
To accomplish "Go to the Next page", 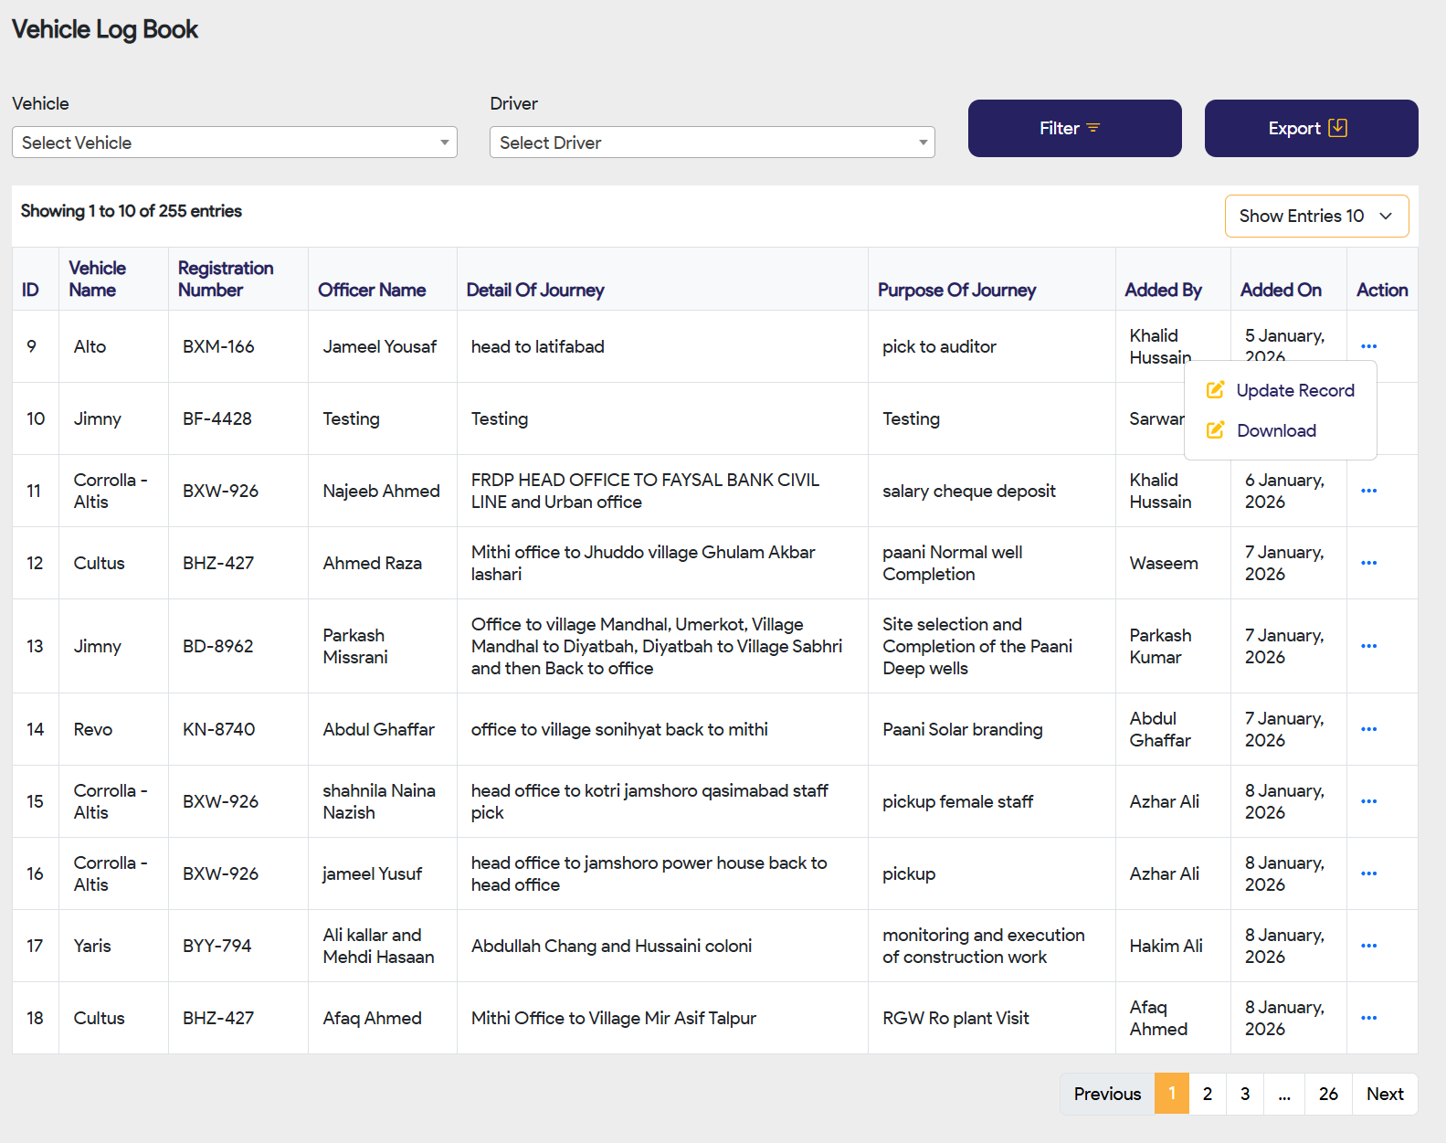I will pos(1384,1094).
